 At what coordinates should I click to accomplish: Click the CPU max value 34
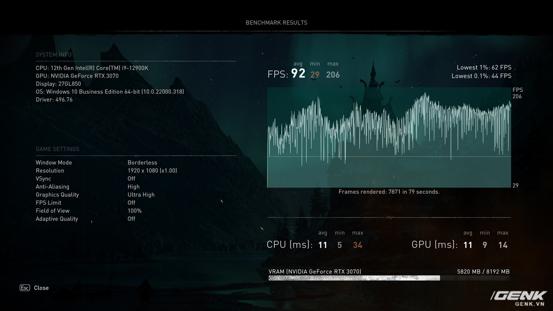pos(358,245)
